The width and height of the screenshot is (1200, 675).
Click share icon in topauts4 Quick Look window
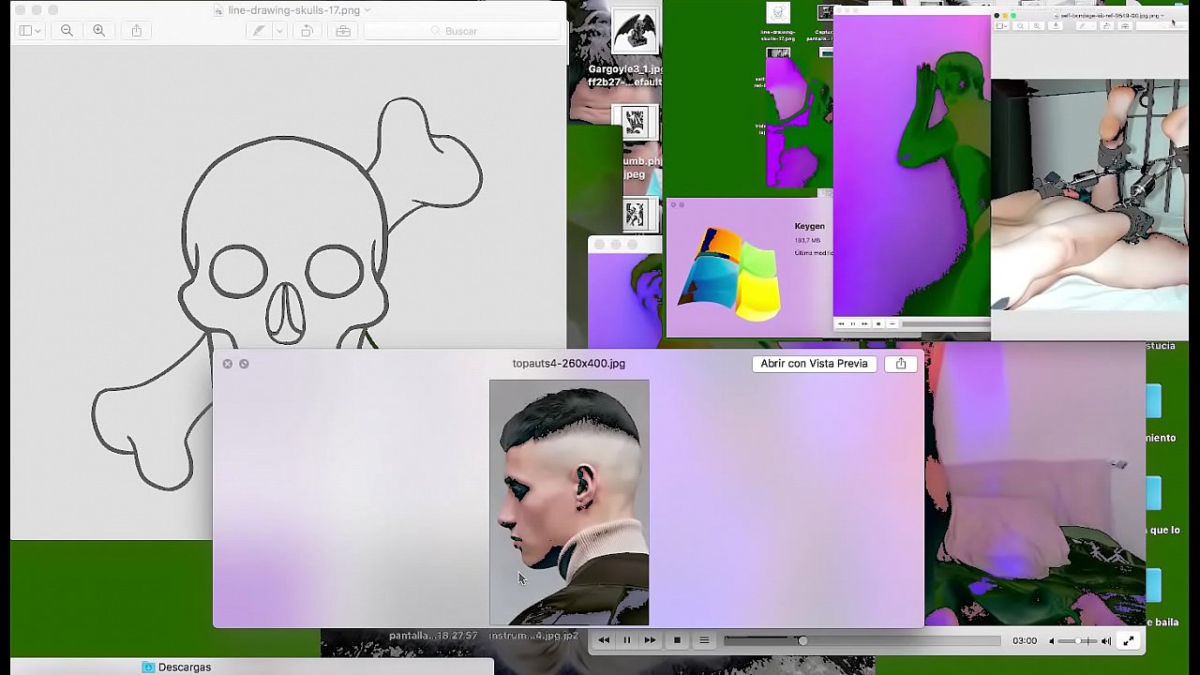[901, 364]
